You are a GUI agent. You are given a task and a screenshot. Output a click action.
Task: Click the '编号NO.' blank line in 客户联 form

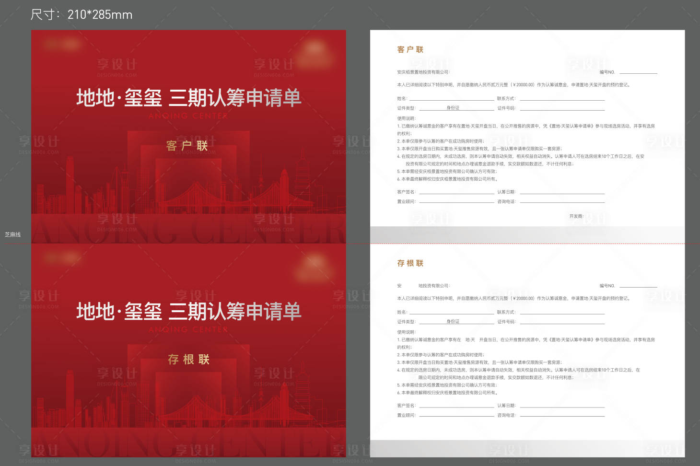[638, 73]
